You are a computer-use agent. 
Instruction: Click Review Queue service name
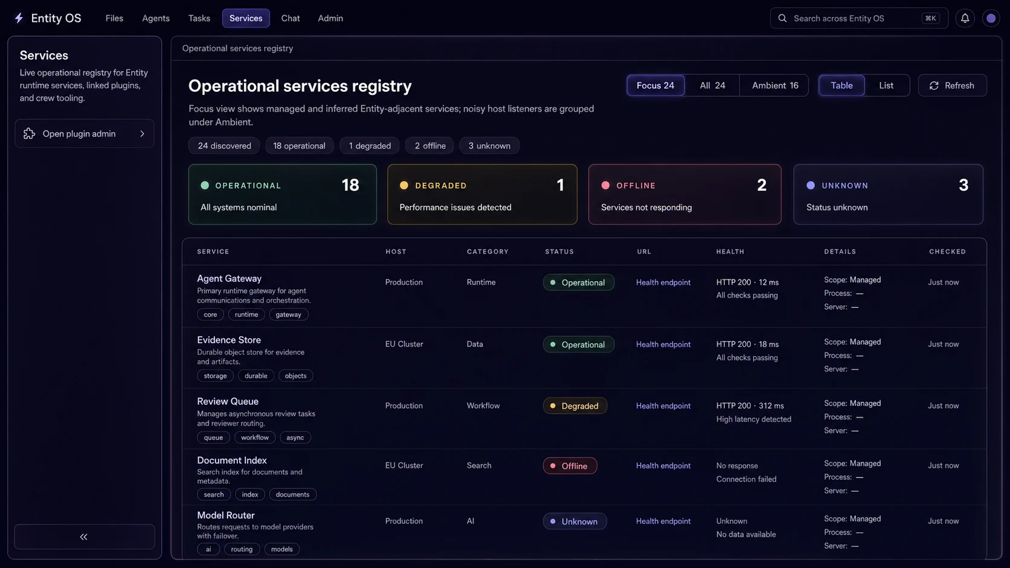tap(228, 401)
